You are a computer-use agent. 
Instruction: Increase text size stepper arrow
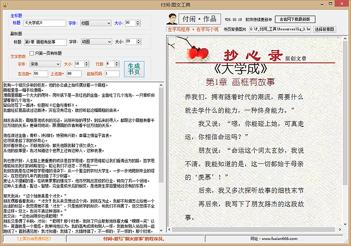pos(87,63)
